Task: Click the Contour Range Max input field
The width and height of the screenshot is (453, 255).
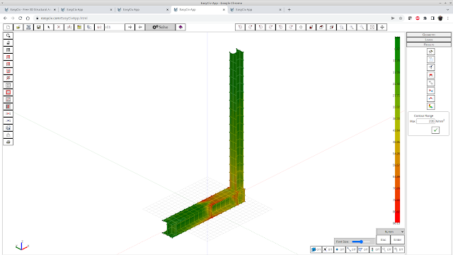Action: pyautogui.click(x=425, y=121)
